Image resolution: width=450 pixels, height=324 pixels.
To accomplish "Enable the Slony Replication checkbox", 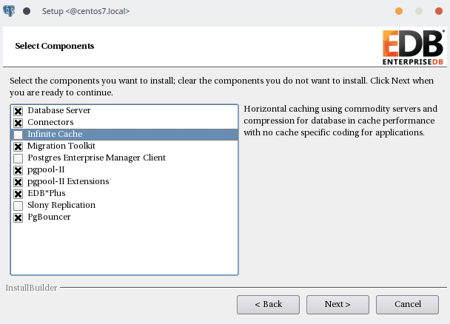I will pyautogui.click(x=18, y=206).
